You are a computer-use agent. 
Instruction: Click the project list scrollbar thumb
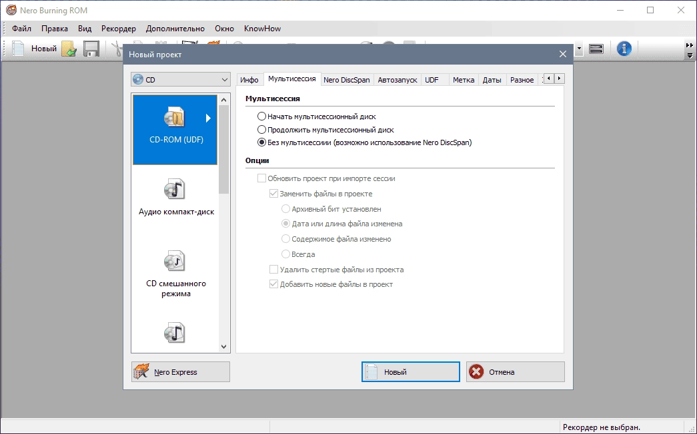(223, 150)
